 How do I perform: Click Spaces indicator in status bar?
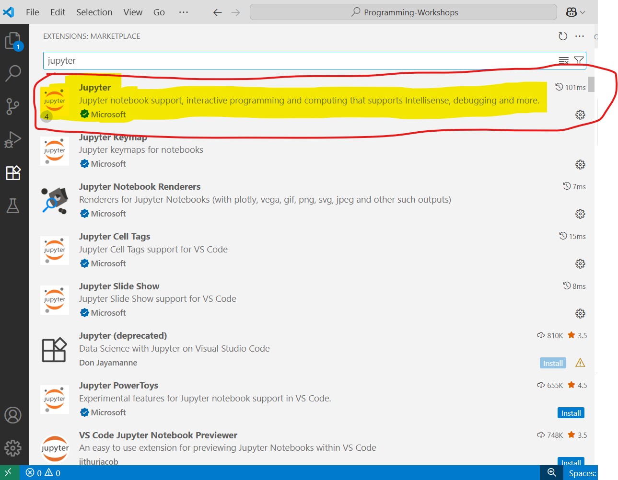coord(583,473)
